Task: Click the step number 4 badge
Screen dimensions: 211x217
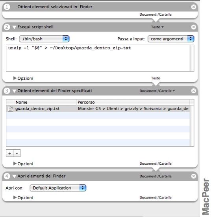Action: coord(7,176)
